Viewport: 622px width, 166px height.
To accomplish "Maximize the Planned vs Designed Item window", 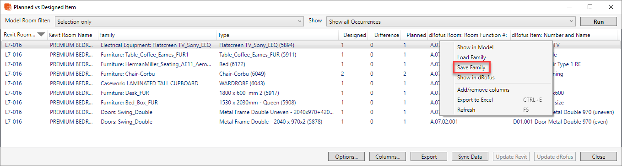I will coord(590,7).
